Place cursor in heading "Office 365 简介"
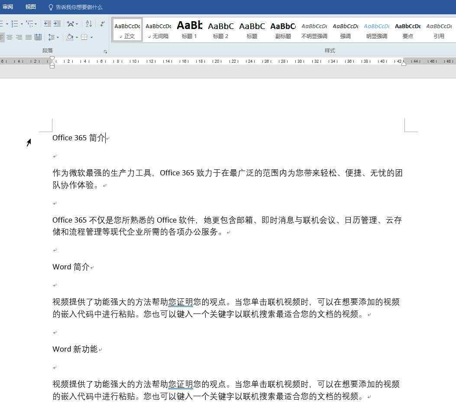Screen dimensions: 456x404 tap(78, 138)
